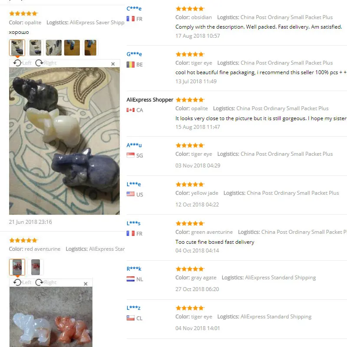
Task: Visit reviewer A***u profile
Action: click(x=134, y=145)
